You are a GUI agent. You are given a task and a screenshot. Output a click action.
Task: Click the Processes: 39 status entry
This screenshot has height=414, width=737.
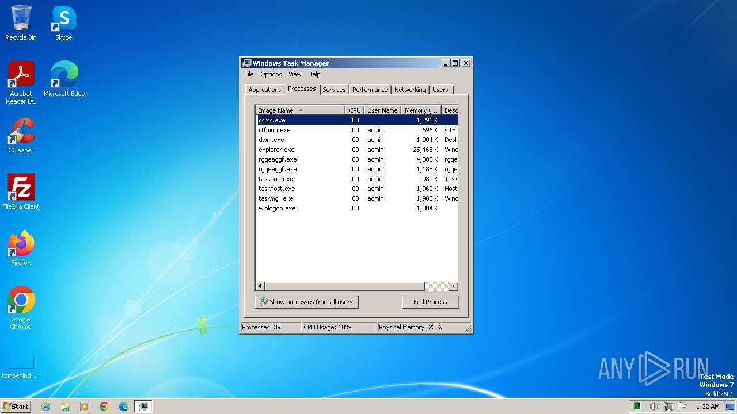click(x=271, y=327)
